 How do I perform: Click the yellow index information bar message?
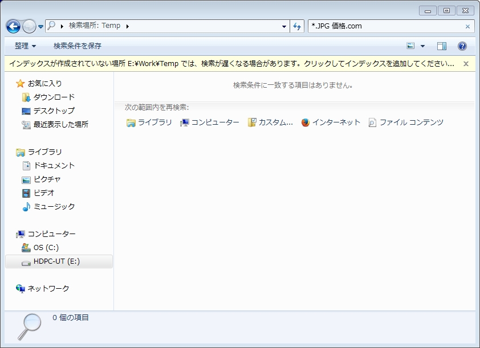232,64
